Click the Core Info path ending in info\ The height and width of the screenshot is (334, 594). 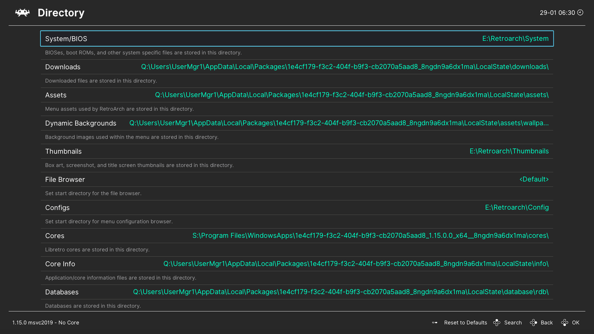click(x=356, y=264)
